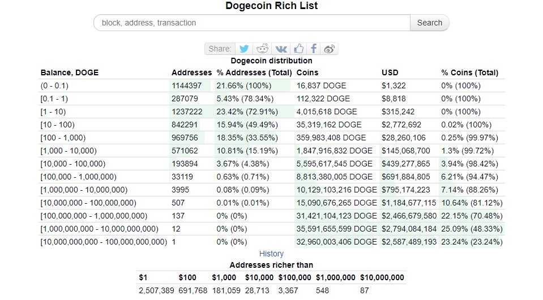The height and width of the screenshot is (300, 543).
Task: Select the [1,000 - 10,000) balance row label
Action: [x=69, y=151]
